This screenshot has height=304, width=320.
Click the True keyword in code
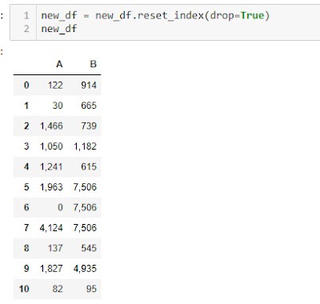(x=252, y=15)
